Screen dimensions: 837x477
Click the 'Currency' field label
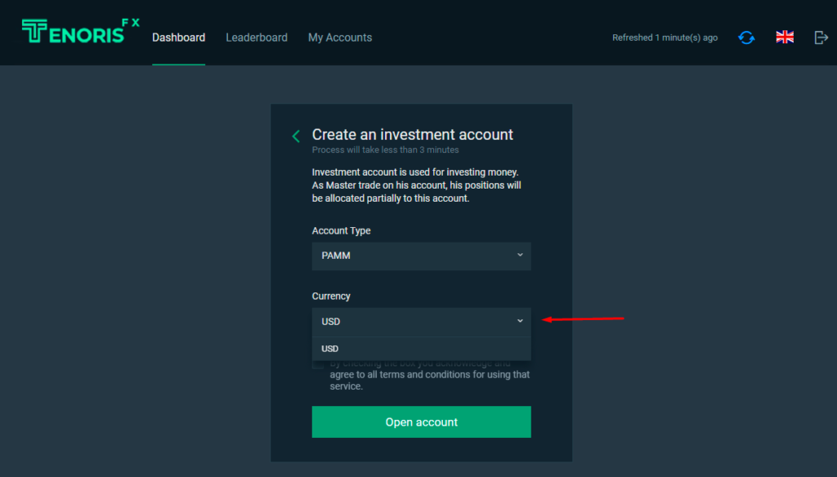(x=331, y=296)
